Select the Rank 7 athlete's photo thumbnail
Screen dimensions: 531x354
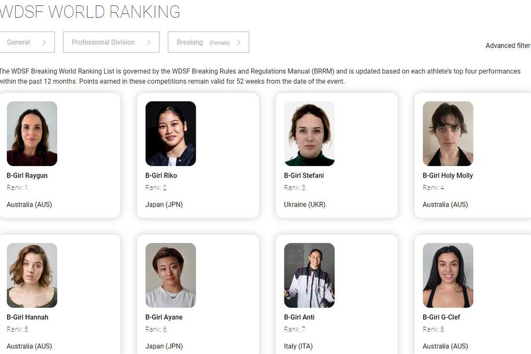click(309, 275)
